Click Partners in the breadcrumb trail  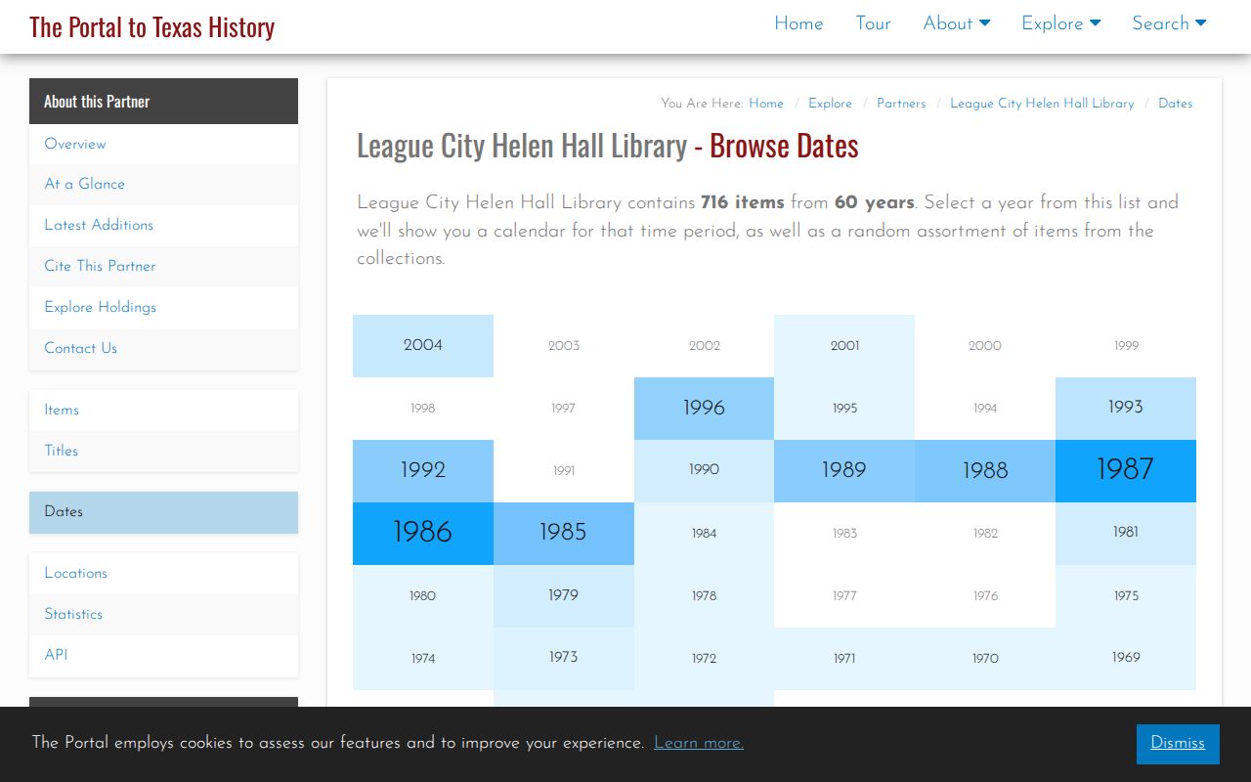[x=901, y=104]
